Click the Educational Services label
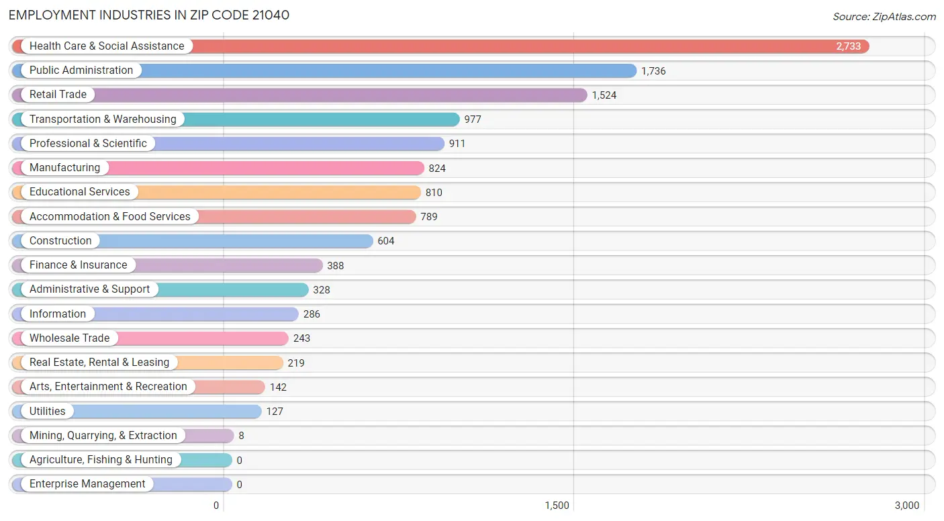This screenshot has width=944, height=521. pyautogui.click(x=80, y=192)
